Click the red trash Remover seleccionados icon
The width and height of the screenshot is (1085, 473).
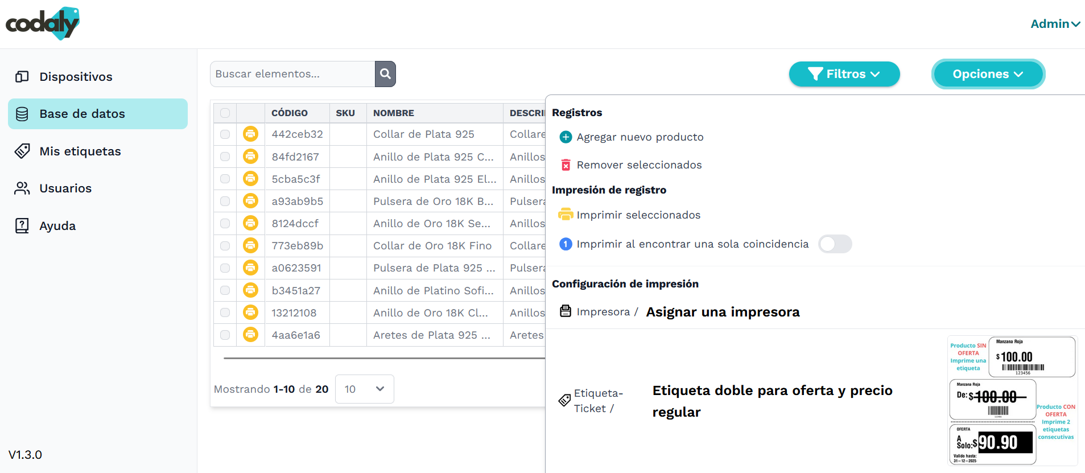566,165
